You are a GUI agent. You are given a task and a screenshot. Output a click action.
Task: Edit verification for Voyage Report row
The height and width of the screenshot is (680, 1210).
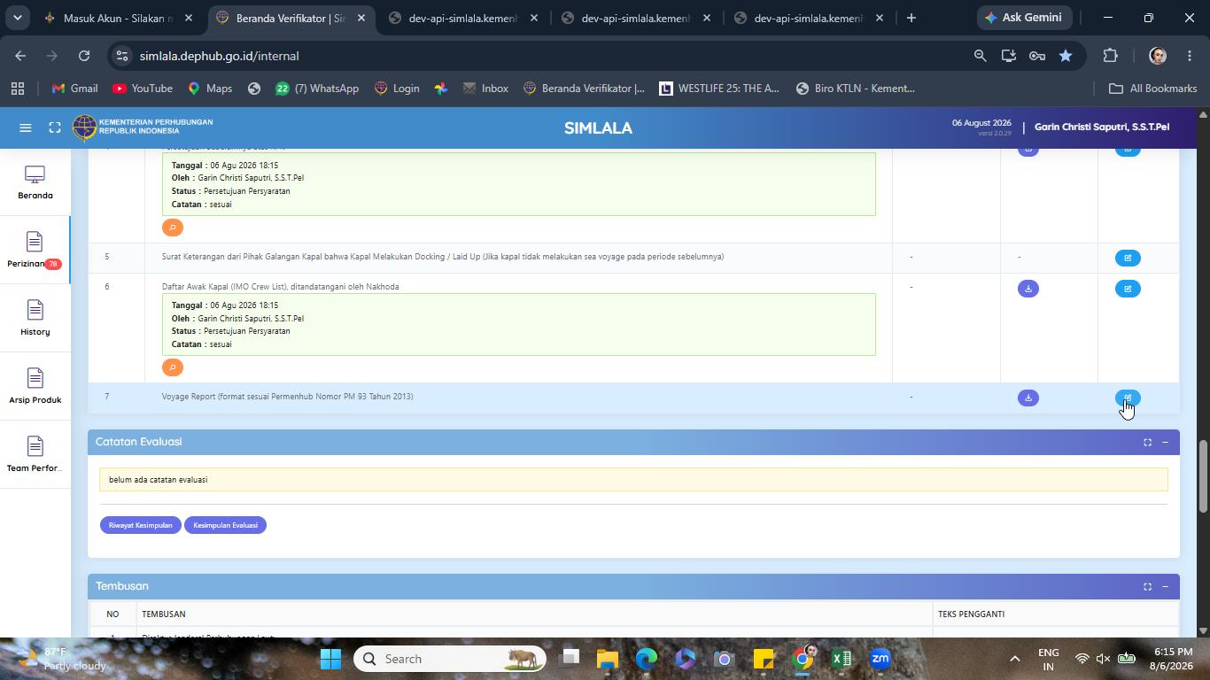[x=1128, y=398]
